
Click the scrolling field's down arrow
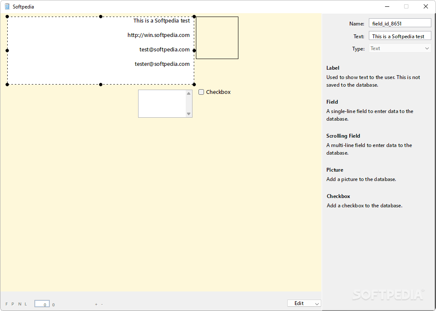tap(189, 114)
